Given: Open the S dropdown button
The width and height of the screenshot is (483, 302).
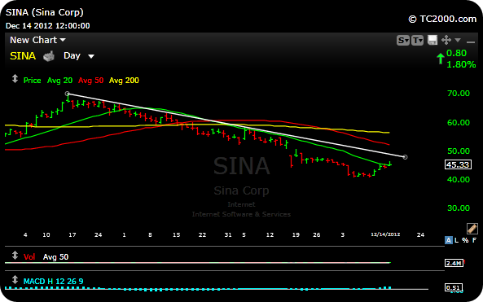Looking at the screenshot, I should tap(403, 41).
